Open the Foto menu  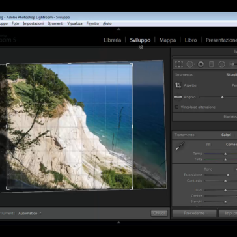[15, 23]
